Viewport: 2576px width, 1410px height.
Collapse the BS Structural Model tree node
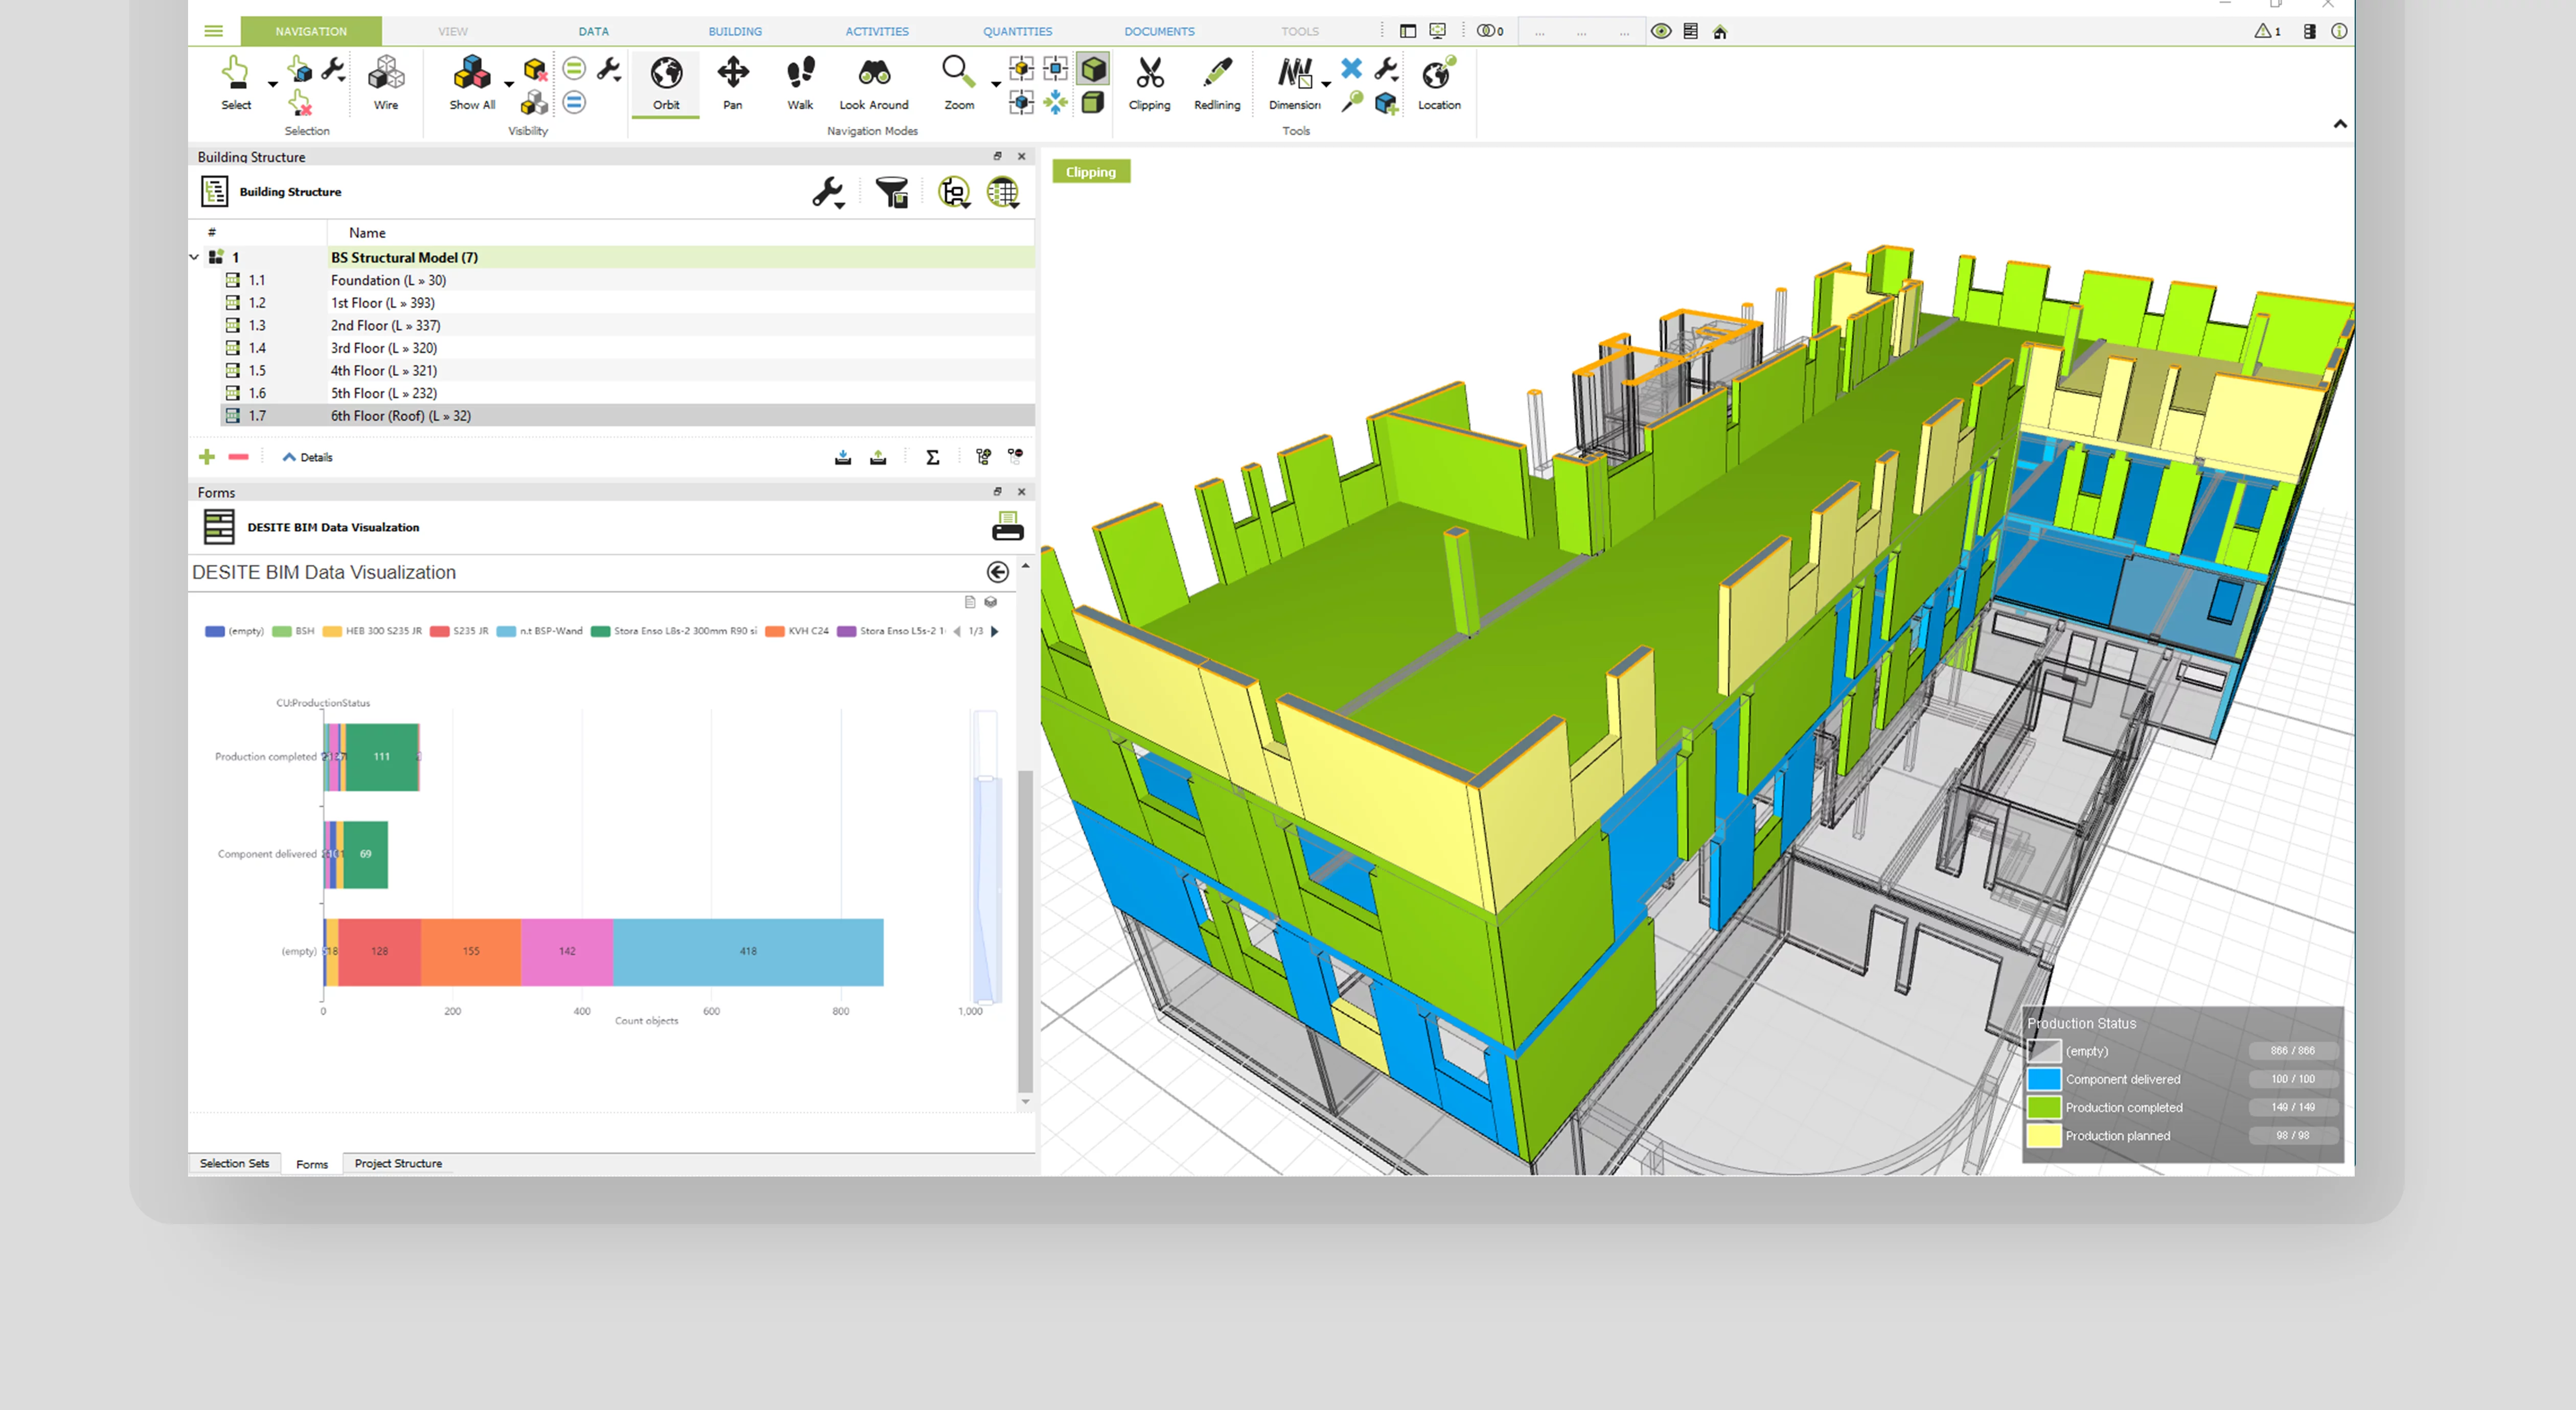(194, 258)
